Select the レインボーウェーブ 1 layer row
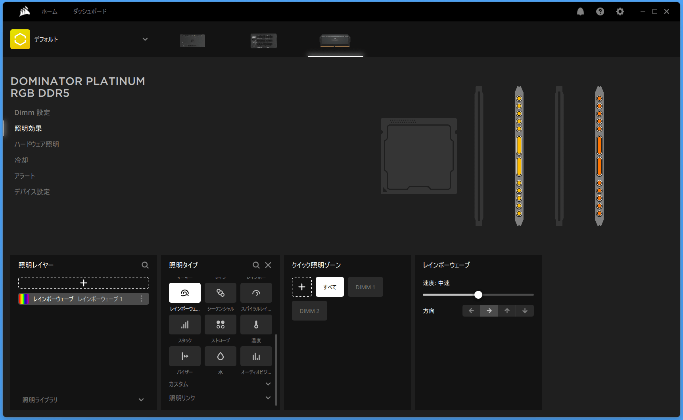Image resolution: width=683 pixels, height=420 pixels. click(x=84, y=299)
